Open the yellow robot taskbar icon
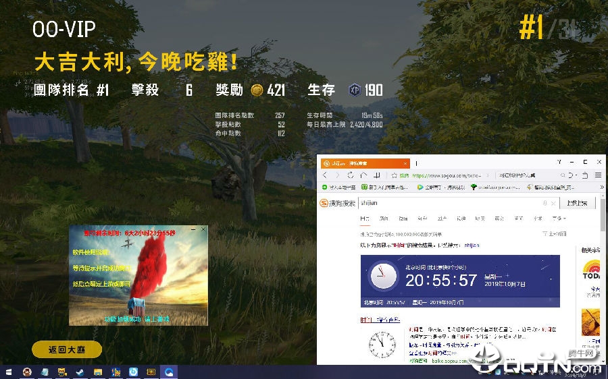This screenshot has width=608, height=379. [x=62, y=372]
